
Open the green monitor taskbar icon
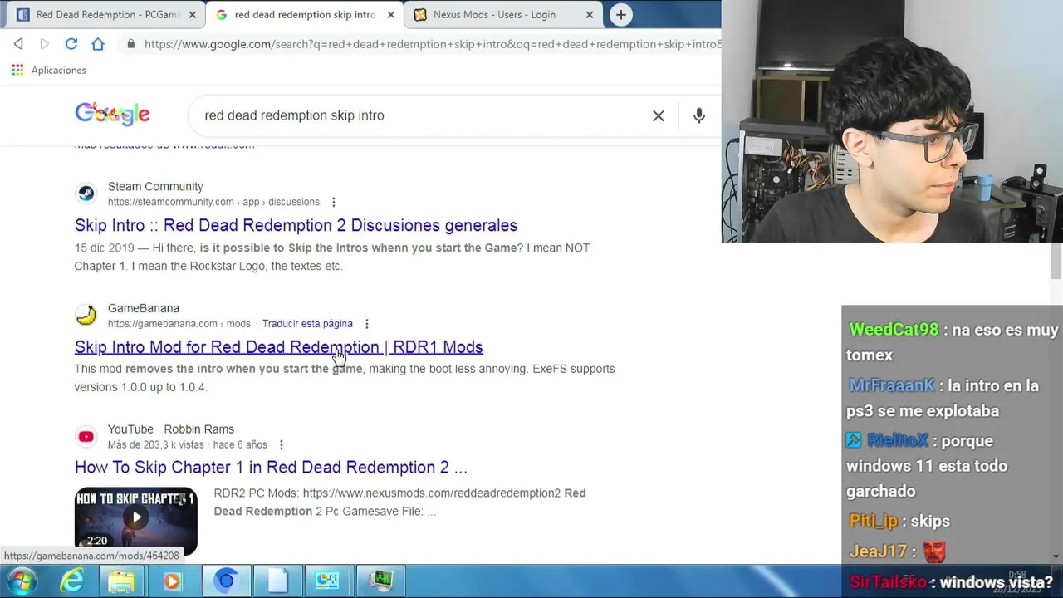pyautogui.click(x=380, y=581)
